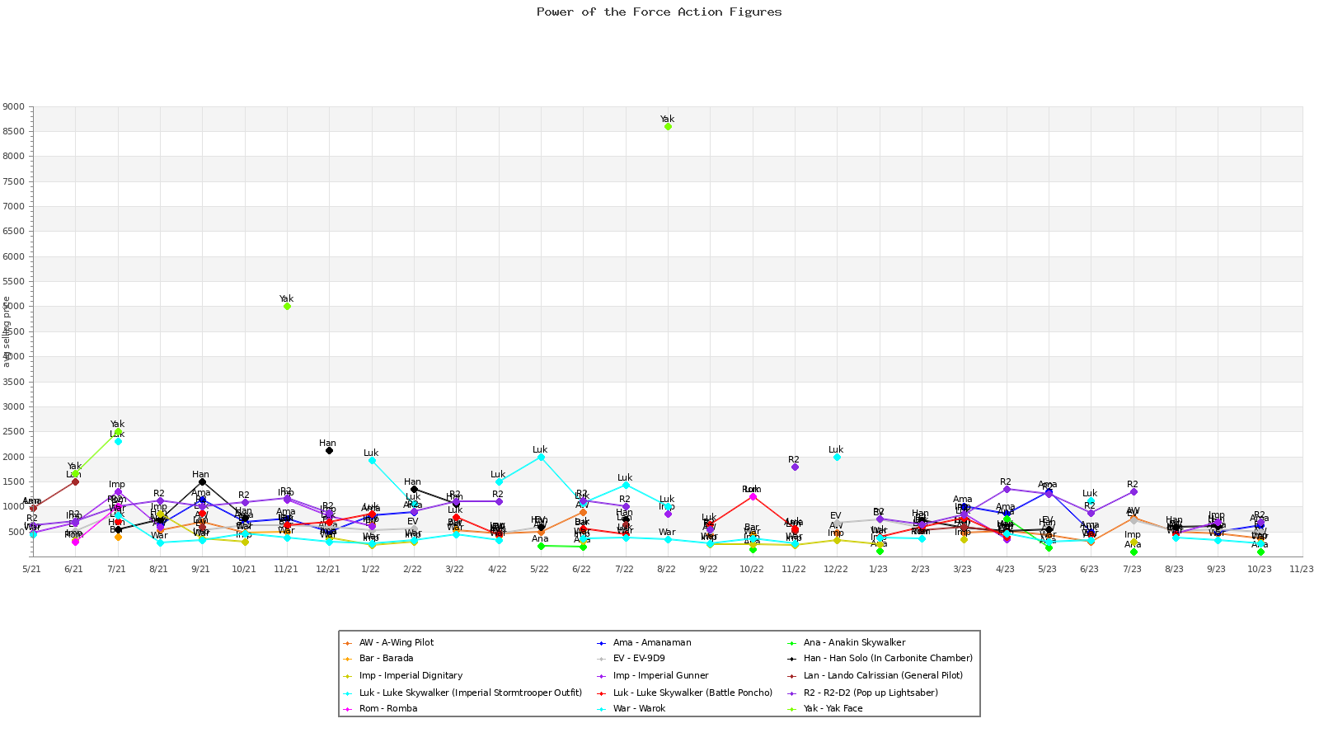Click the chart title Power of the Force Action Figures
Viewport: 1319px width, 742px height.
pos(659,12)
